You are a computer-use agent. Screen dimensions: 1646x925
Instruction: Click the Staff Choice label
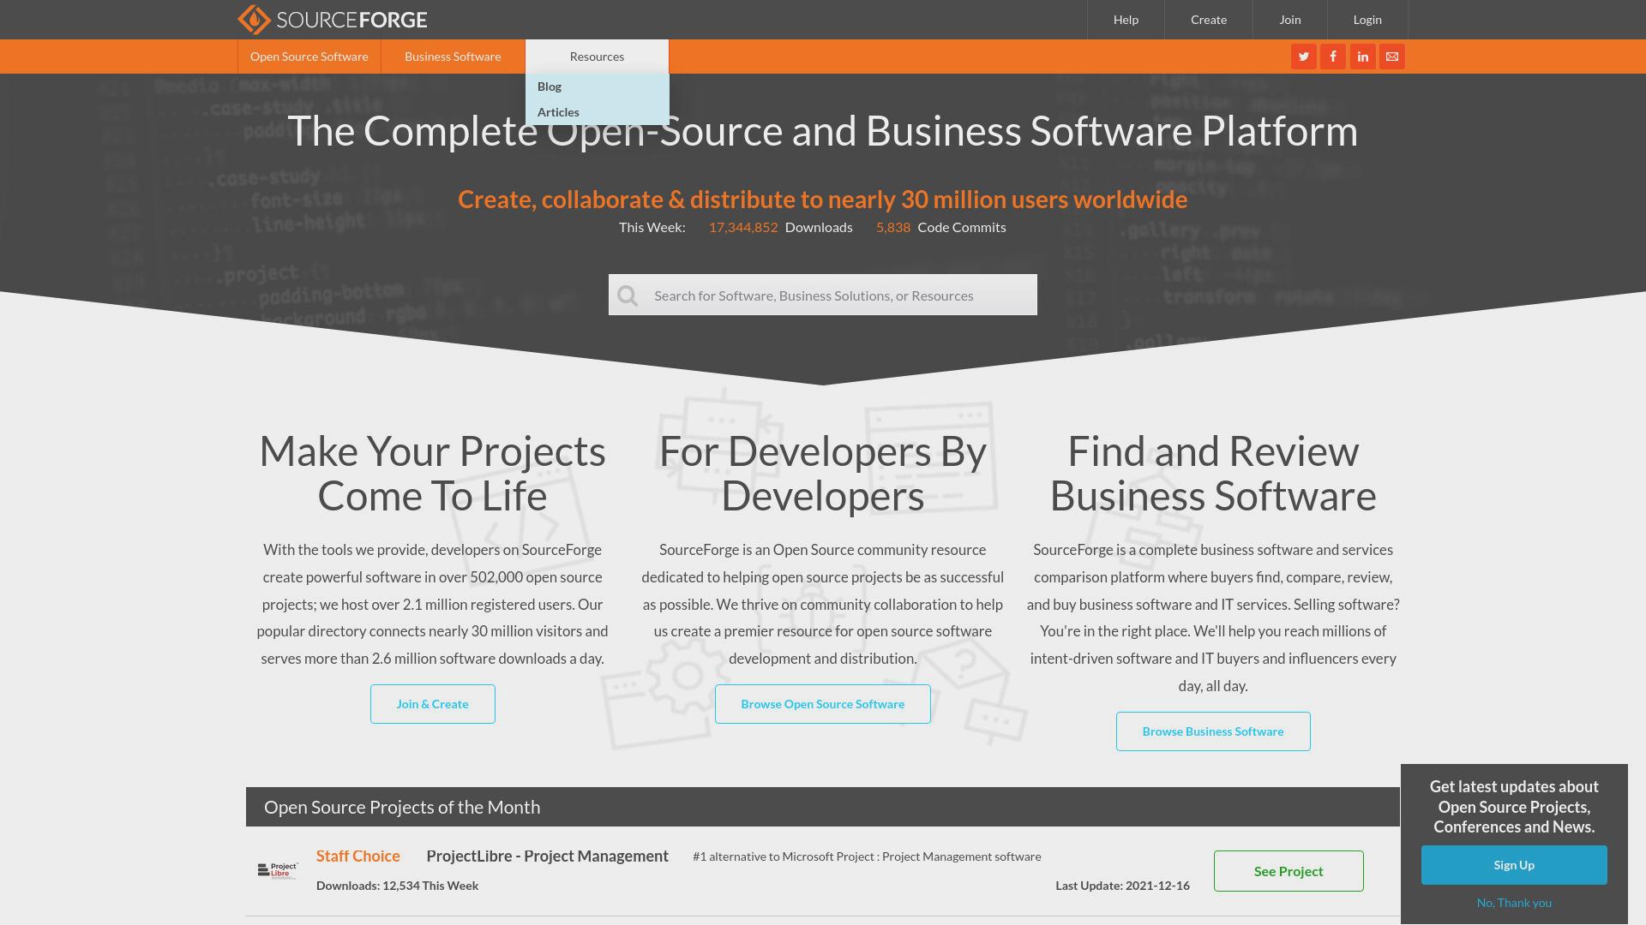[x=357, y=856]
